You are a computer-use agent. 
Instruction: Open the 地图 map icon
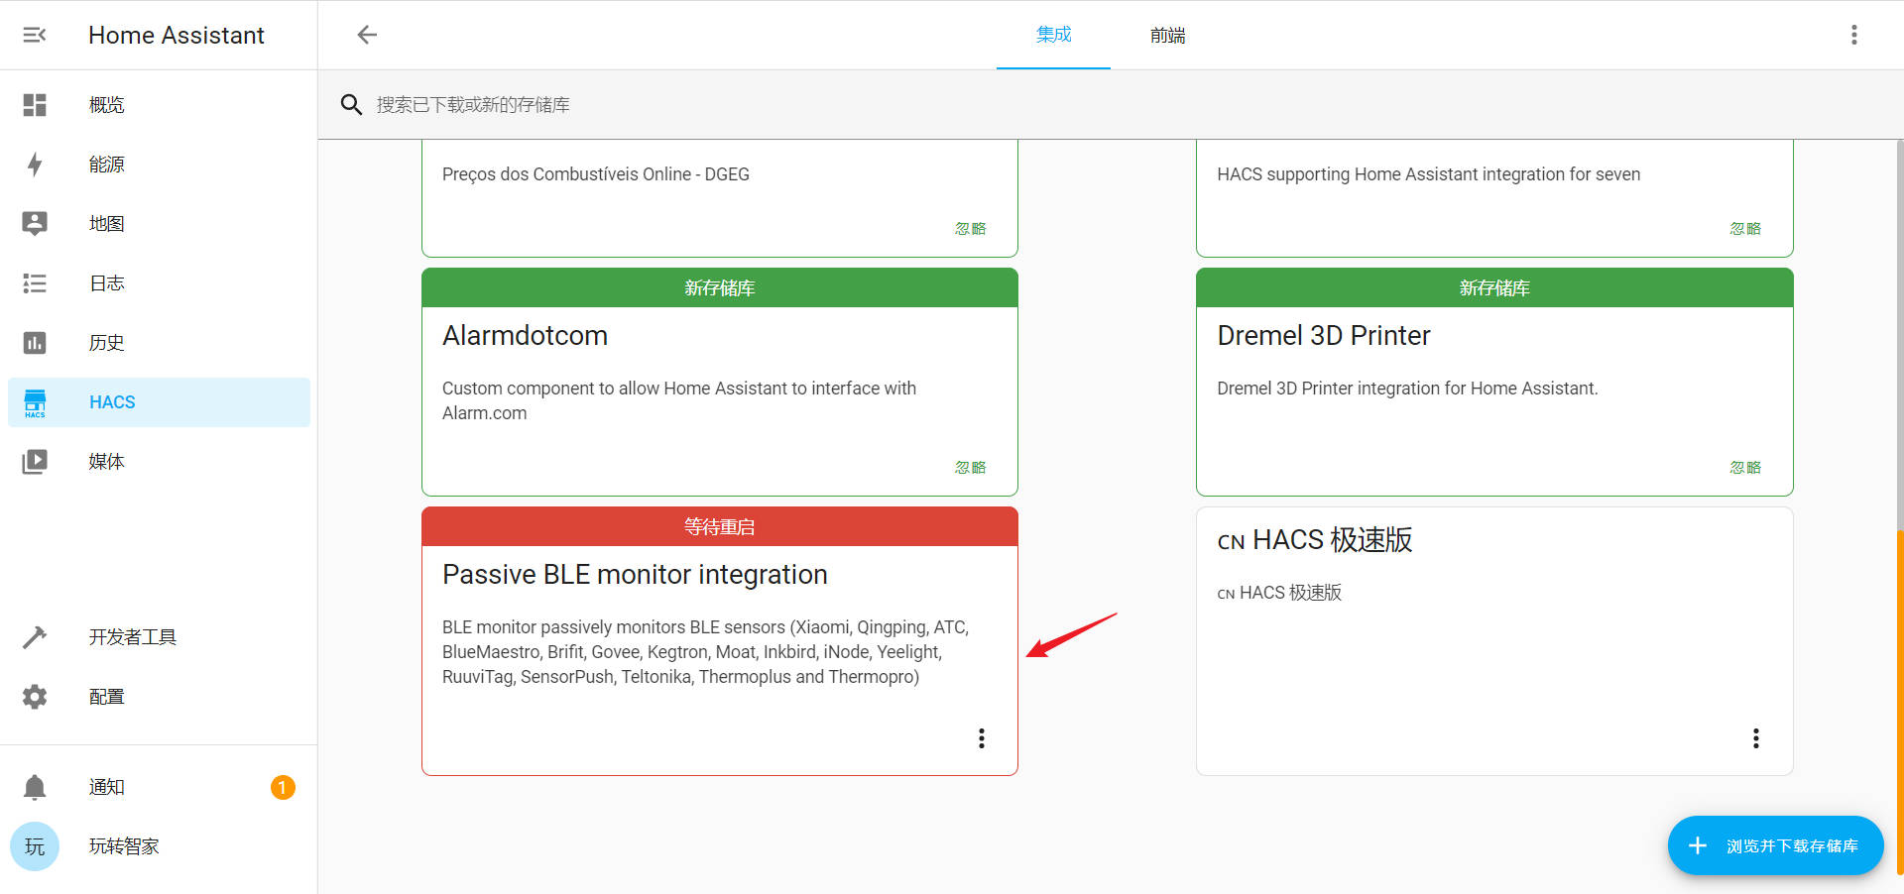tap(35, 223)
